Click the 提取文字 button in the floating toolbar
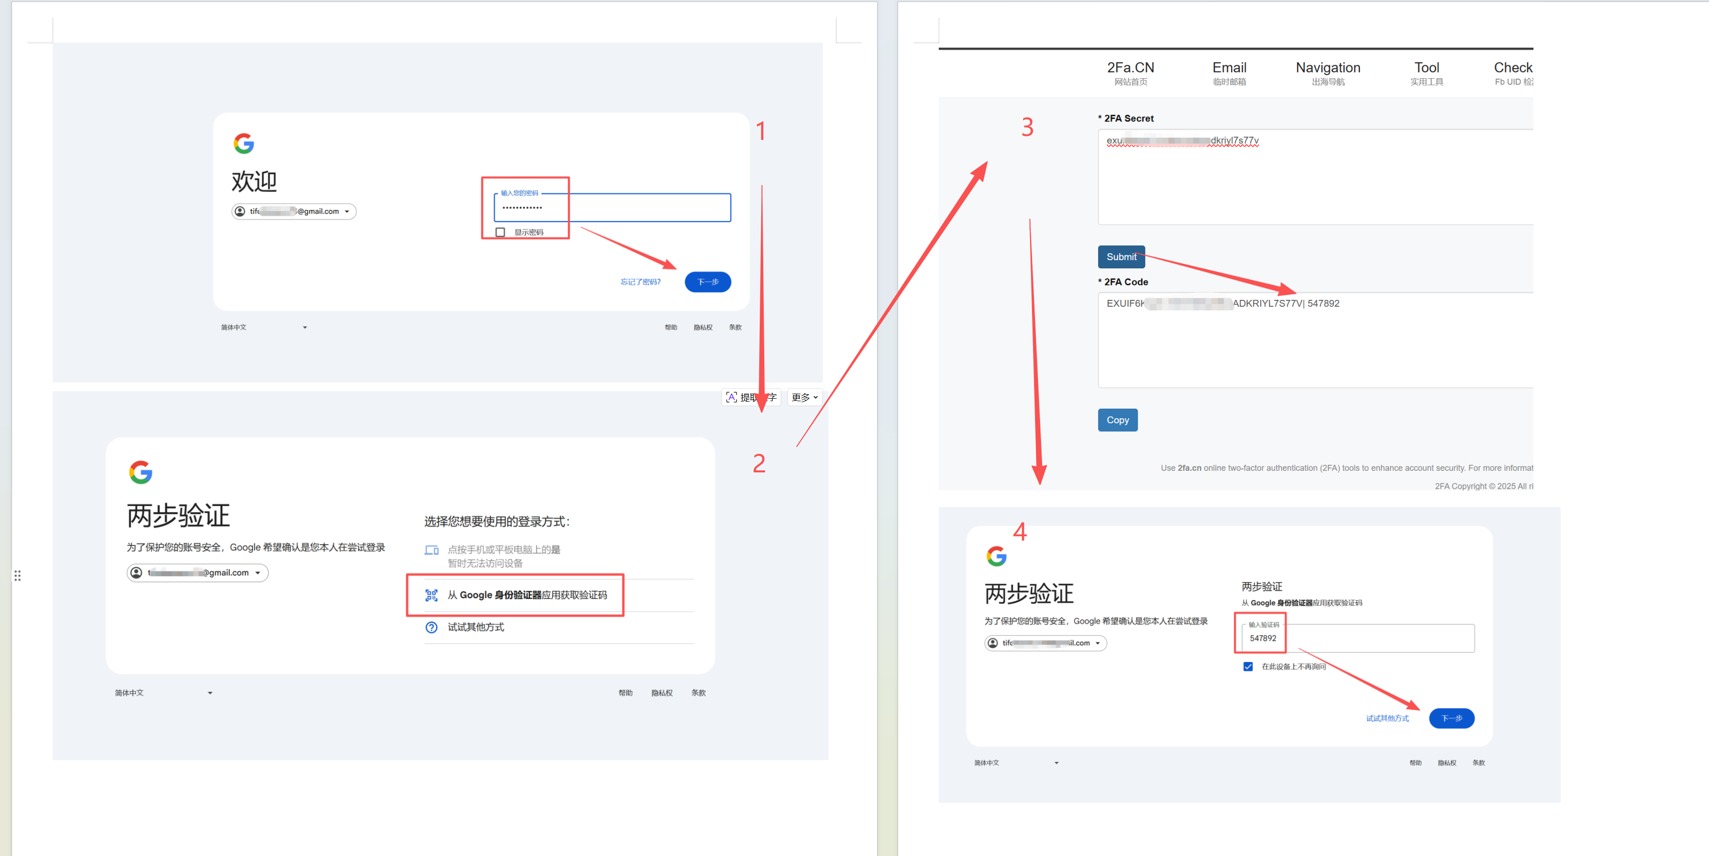 pos(751,398)
